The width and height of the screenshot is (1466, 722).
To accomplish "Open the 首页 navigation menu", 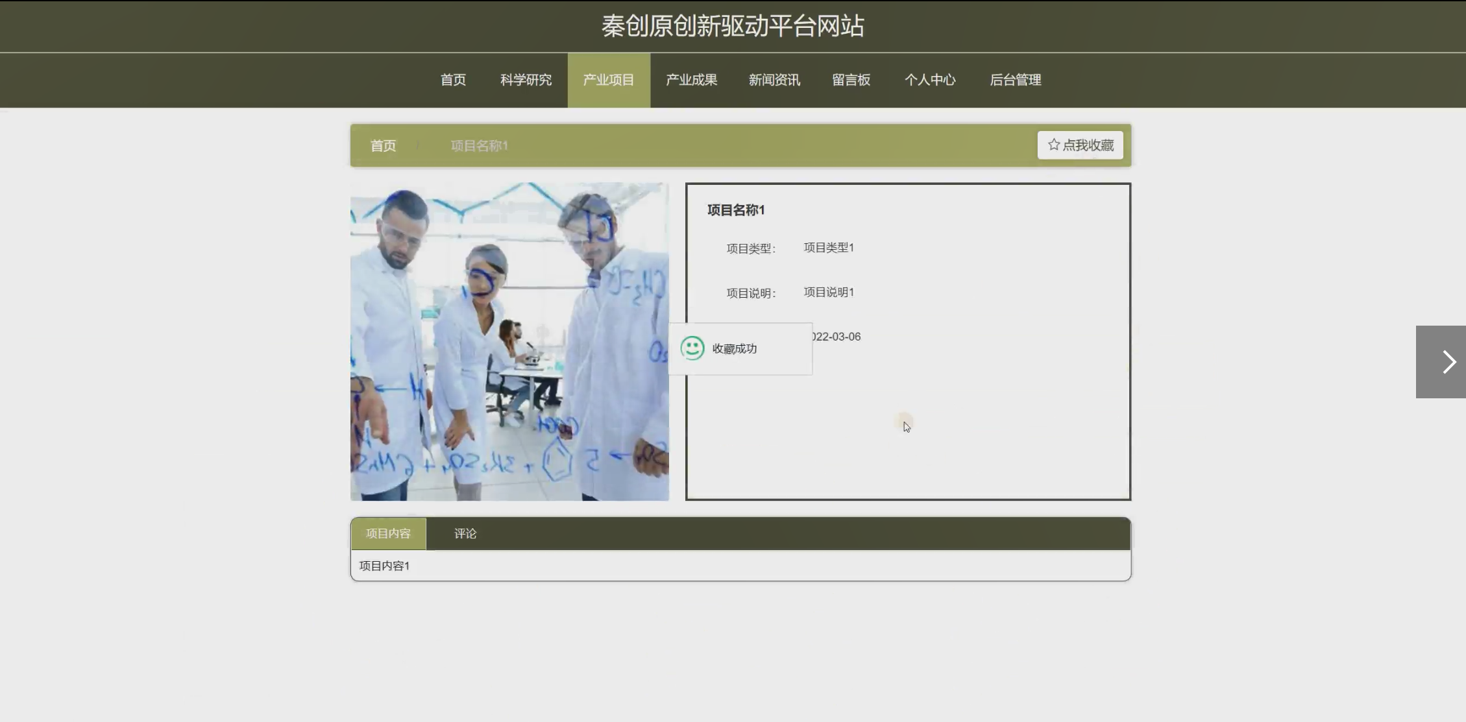I will point(453,80).
